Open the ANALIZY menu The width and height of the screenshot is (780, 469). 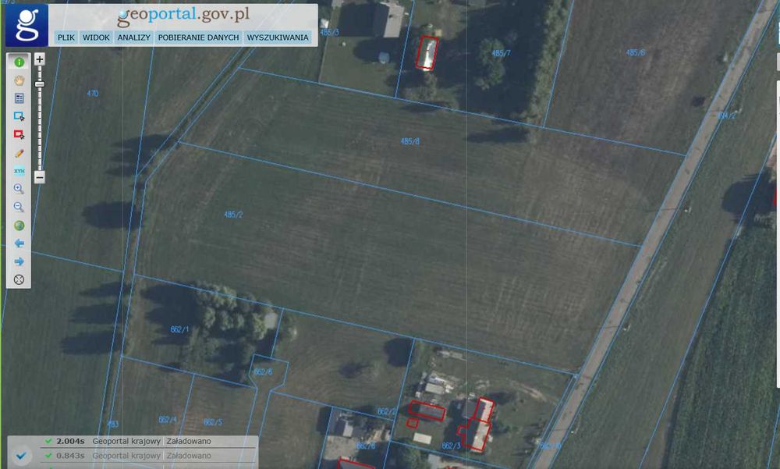[x=134, y=37]
